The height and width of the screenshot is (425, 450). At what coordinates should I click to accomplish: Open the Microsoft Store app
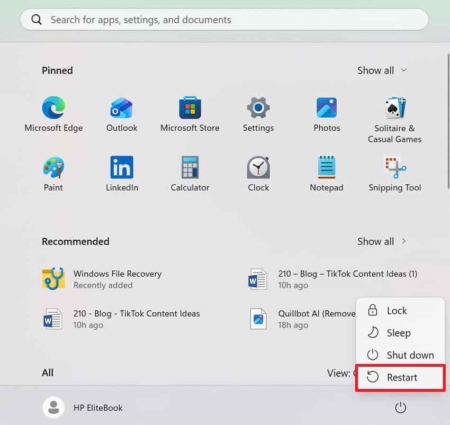pyautogui.click(x=190, y=114)
